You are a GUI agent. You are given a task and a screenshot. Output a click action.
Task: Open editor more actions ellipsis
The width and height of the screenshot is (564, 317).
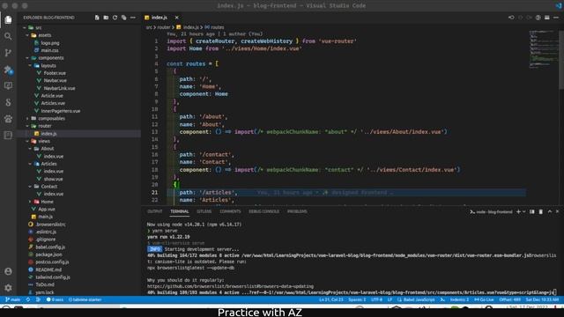tap(556, 18)
